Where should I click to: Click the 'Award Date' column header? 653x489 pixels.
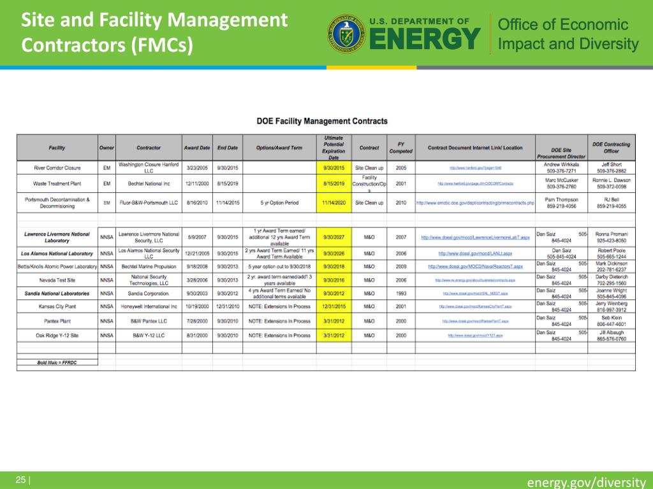tap(197, 148)
